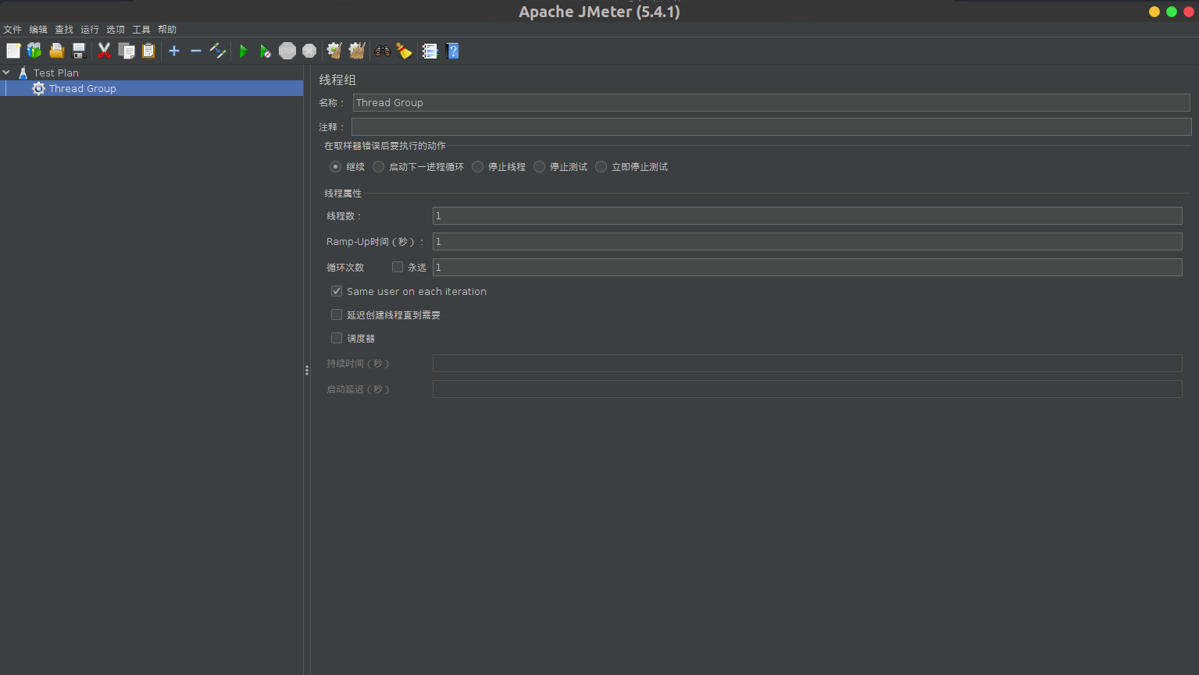Click the 启动延迟 startup delay field
Screen dimensions: 1199x675
point(807,389)
